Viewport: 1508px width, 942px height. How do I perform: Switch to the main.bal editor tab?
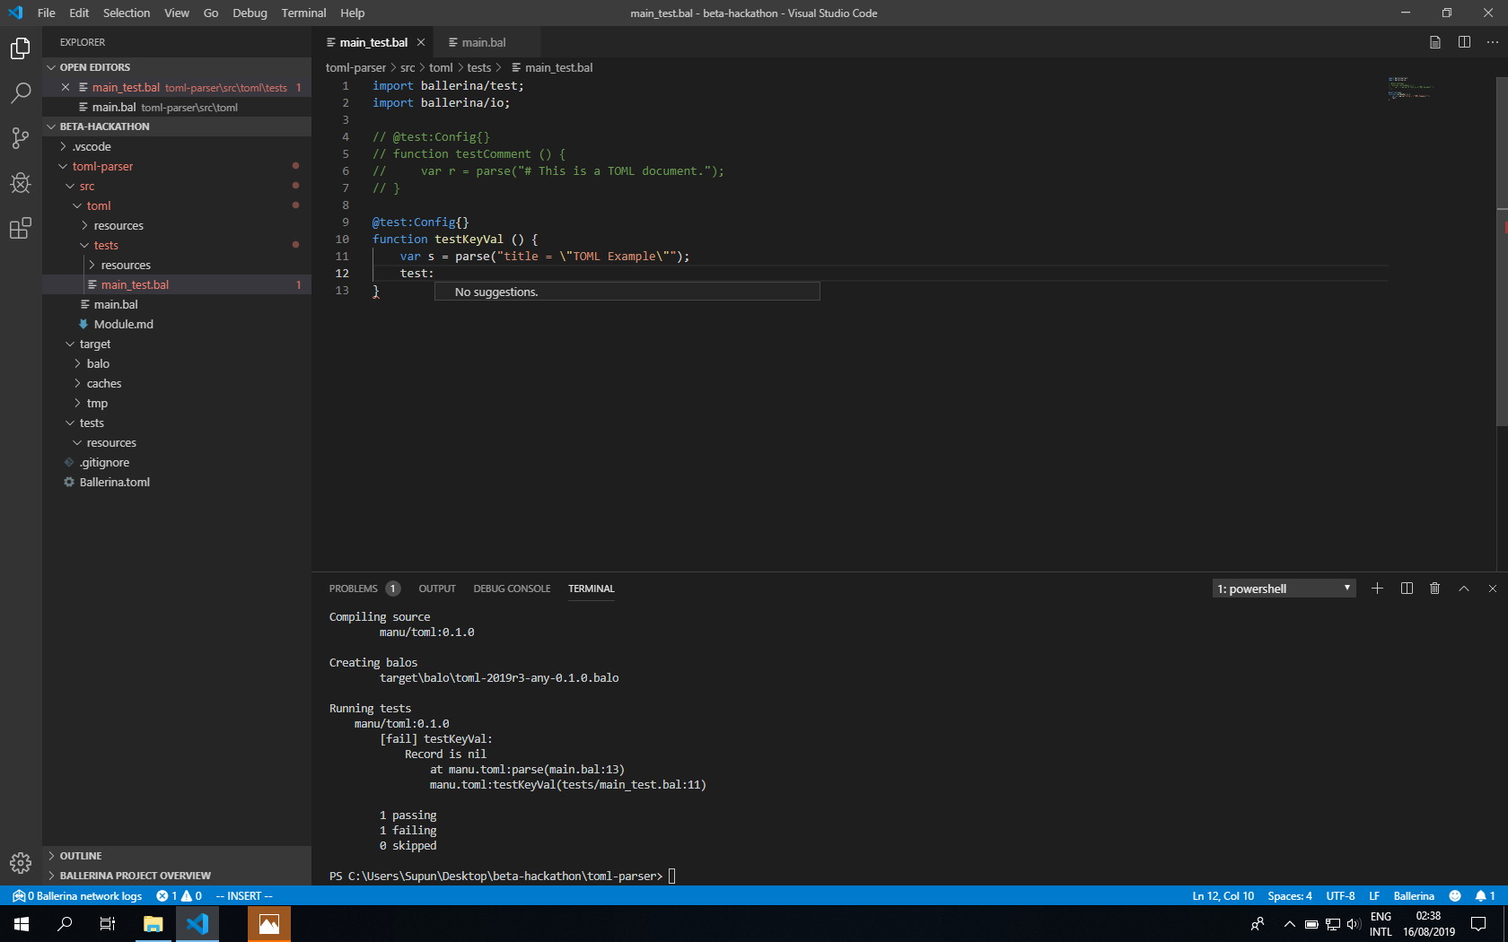click(x=485, y=42)
